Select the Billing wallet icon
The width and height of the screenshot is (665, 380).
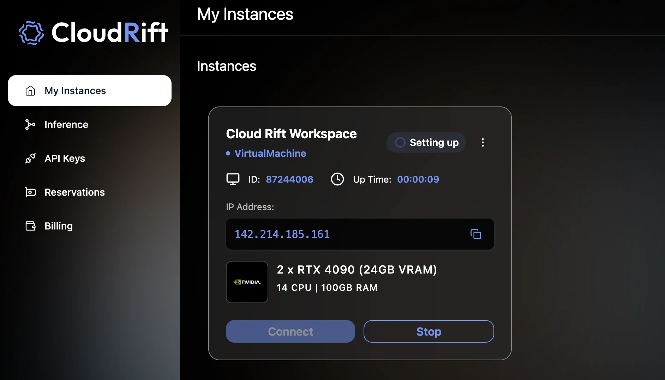click(30, 226)
